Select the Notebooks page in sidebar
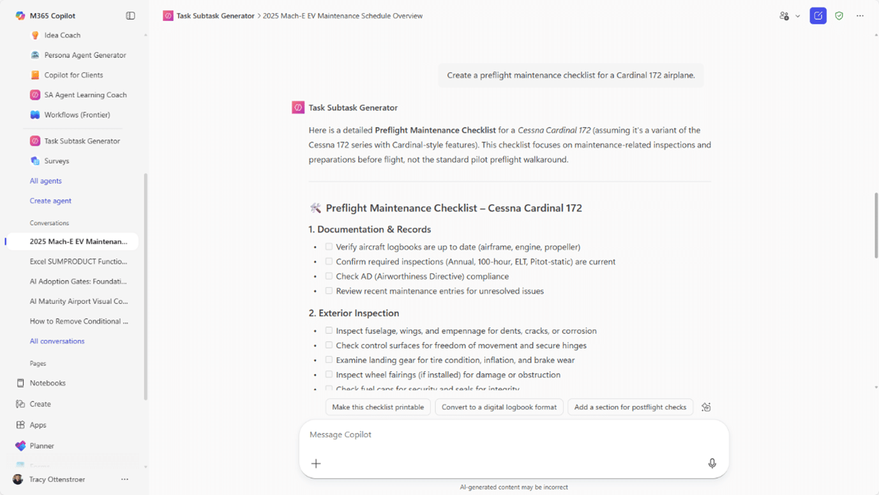Screen dimensions: 879x495 click(47, 383)
